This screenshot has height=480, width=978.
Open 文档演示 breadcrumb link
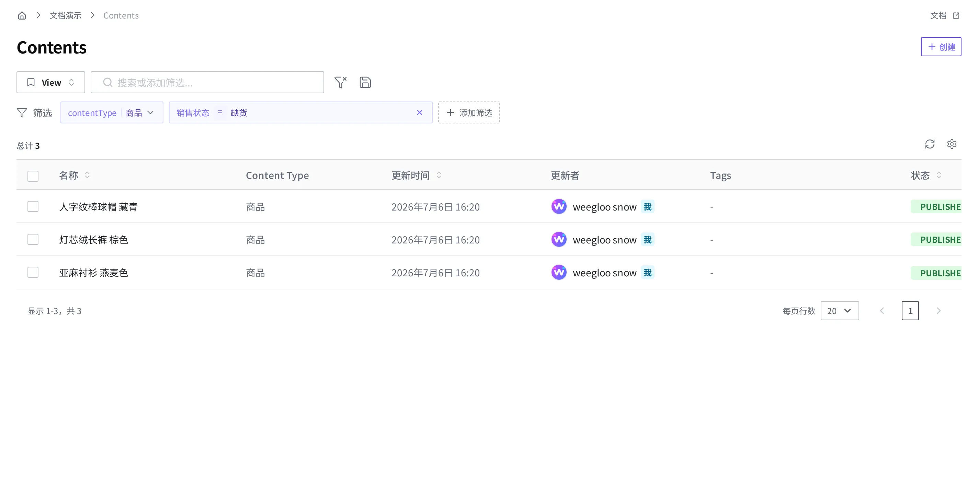65,15
